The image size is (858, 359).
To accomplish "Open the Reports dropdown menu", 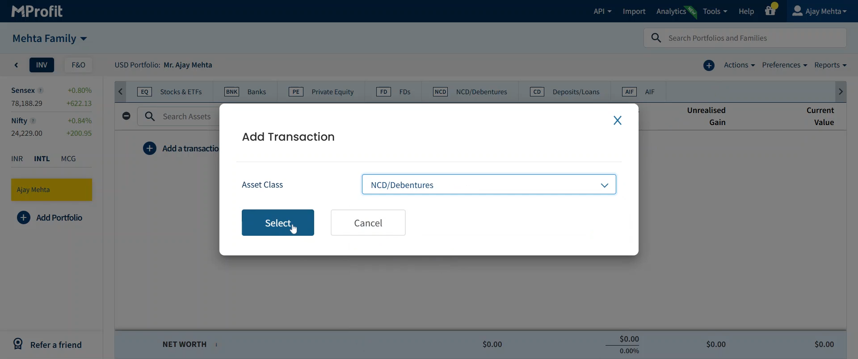I will (x=830, y=65).
